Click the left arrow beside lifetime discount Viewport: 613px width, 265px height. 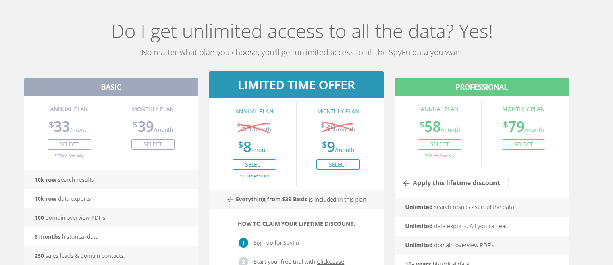click(x=406, y=183)
